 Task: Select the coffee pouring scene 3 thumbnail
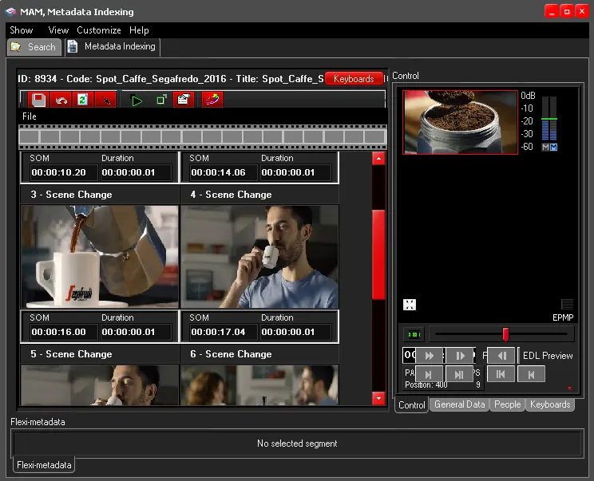100,256
